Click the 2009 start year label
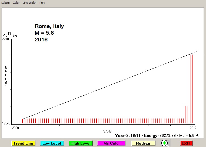The height and width of the screenshot is (147, 206). click(16, 127)
